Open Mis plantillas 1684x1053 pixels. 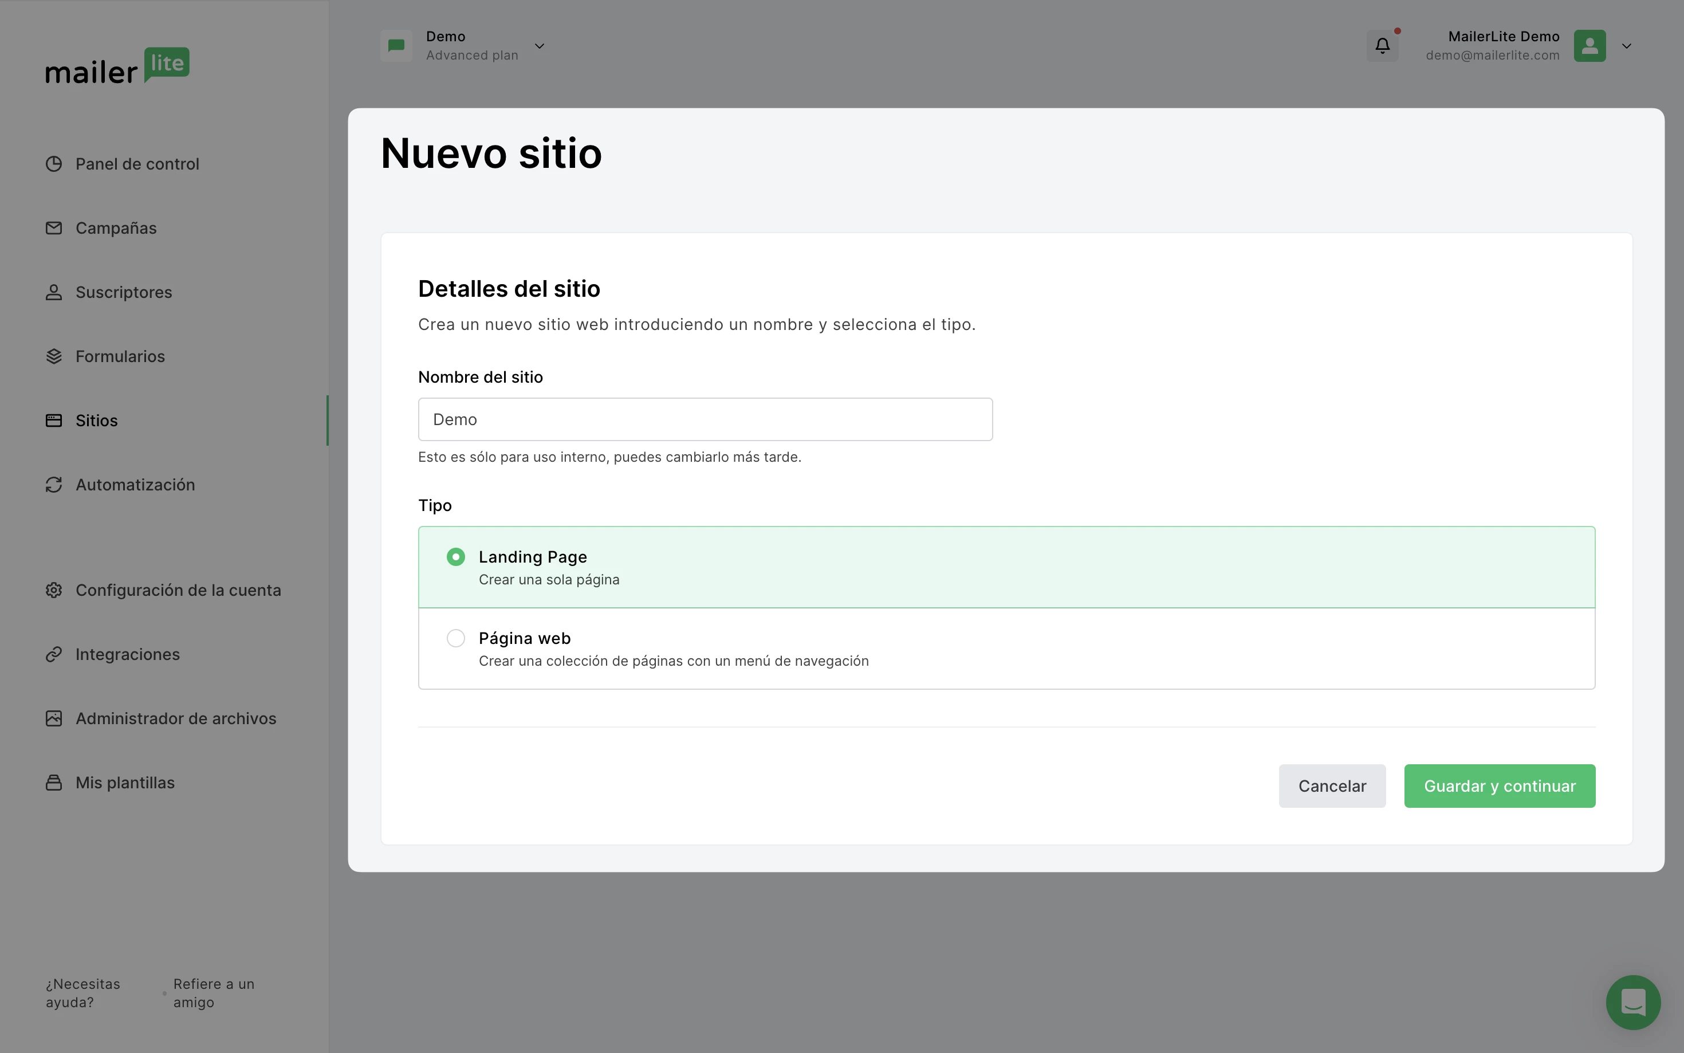coord(125,782)
